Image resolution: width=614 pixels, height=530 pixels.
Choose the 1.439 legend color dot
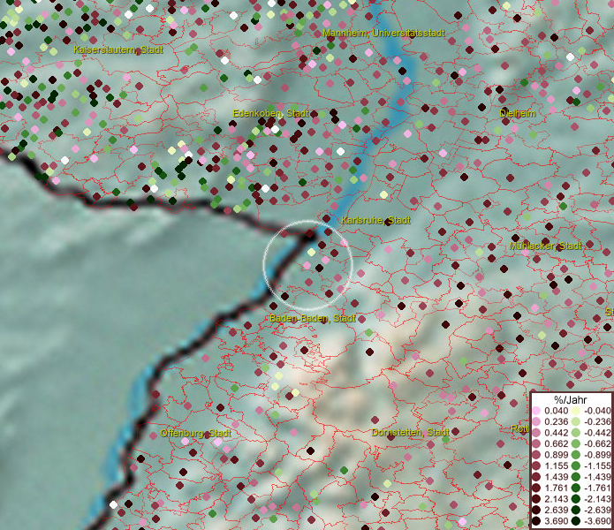point(536,477)
